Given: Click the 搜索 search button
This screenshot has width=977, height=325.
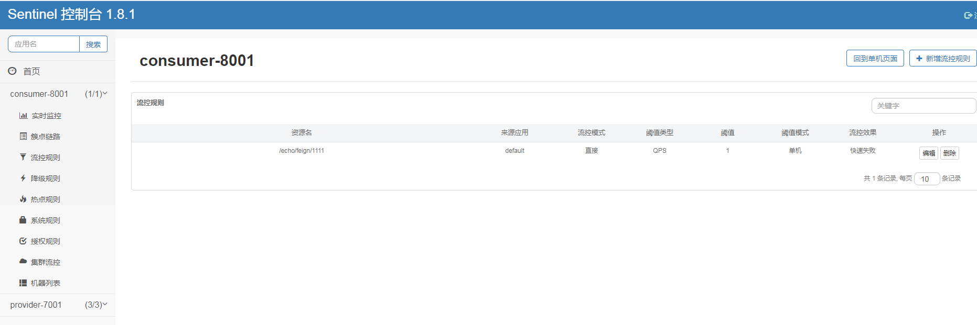Looking at the screenshot, I should click(x=93, y=44).
